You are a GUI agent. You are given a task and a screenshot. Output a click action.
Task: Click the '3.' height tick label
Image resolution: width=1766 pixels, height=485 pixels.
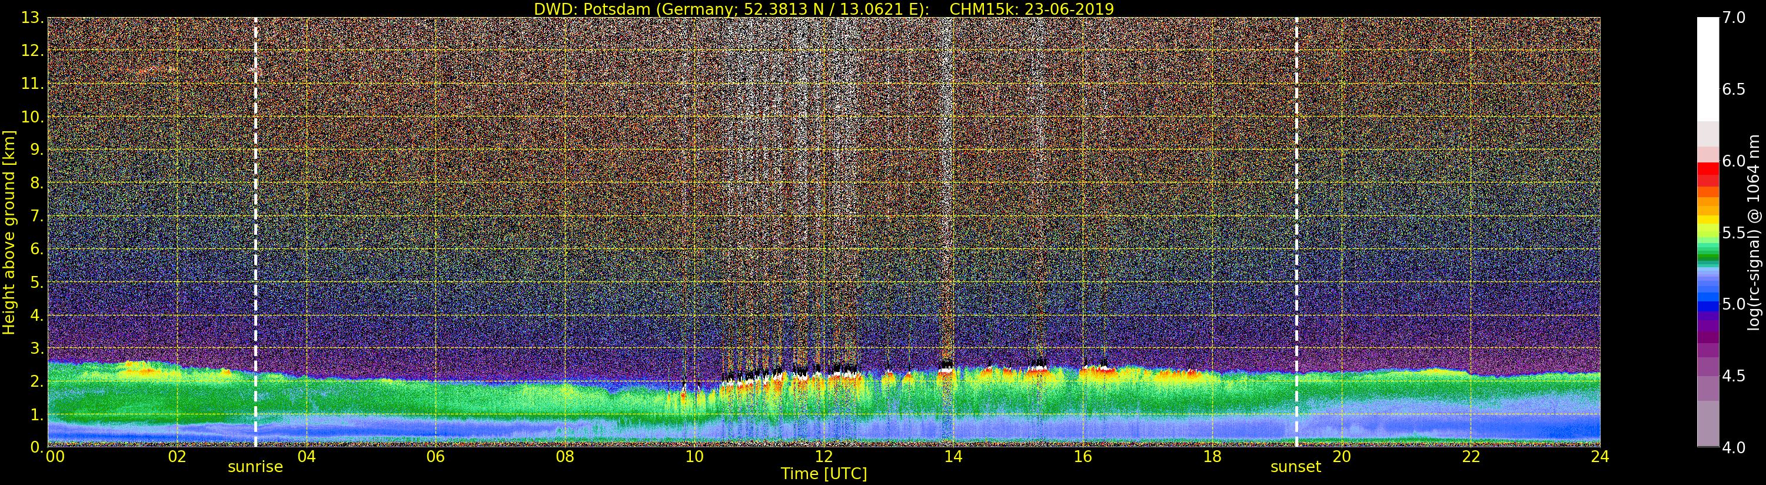(37, 348)
